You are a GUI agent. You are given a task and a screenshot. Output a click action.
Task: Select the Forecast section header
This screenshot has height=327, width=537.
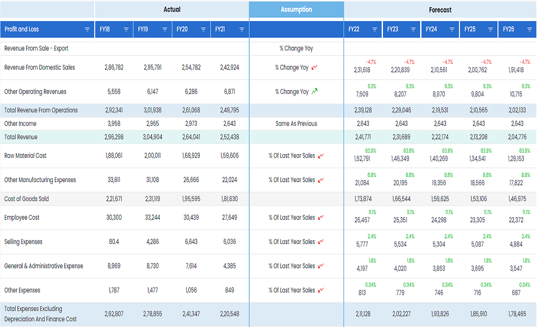click(x=440, y=10)
